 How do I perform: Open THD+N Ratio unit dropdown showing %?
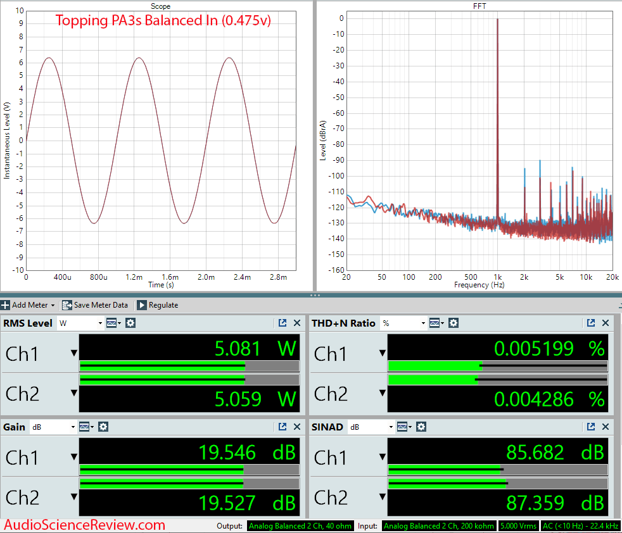403,323
